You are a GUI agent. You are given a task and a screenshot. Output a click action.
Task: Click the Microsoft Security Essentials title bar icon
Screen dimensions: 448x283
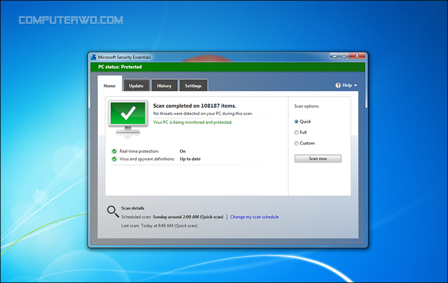click(93, 57)
